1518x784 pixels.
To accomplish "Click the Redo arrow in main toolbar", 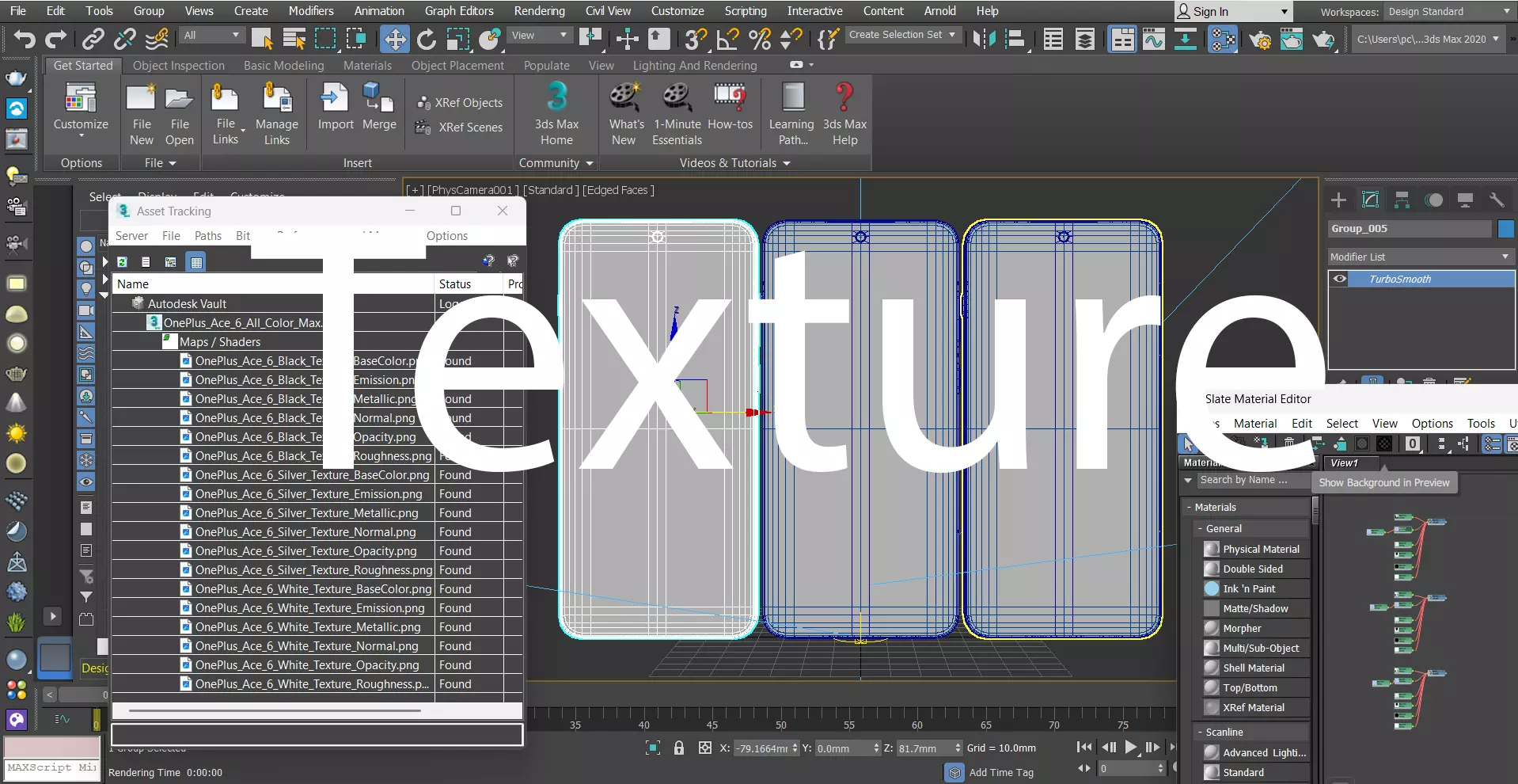I will (x=55, y=38).
